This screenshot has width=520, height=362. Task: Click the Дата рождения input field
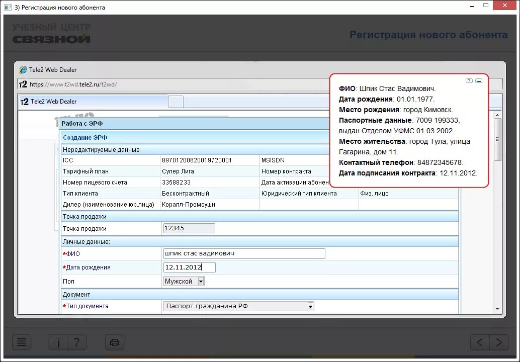(x=190, y=267)
